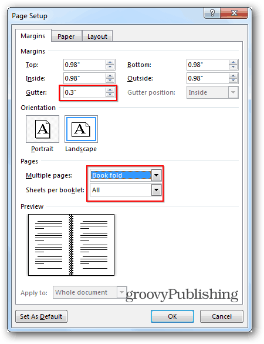264x344 pixels.
Task: Select the Portrait orientation icon
Action: 42,129
